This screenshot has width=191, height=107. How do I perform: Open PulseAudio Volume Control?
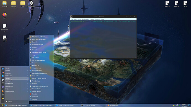41,86
